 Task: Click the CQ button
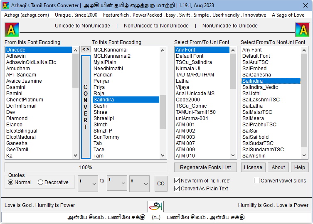161,184
